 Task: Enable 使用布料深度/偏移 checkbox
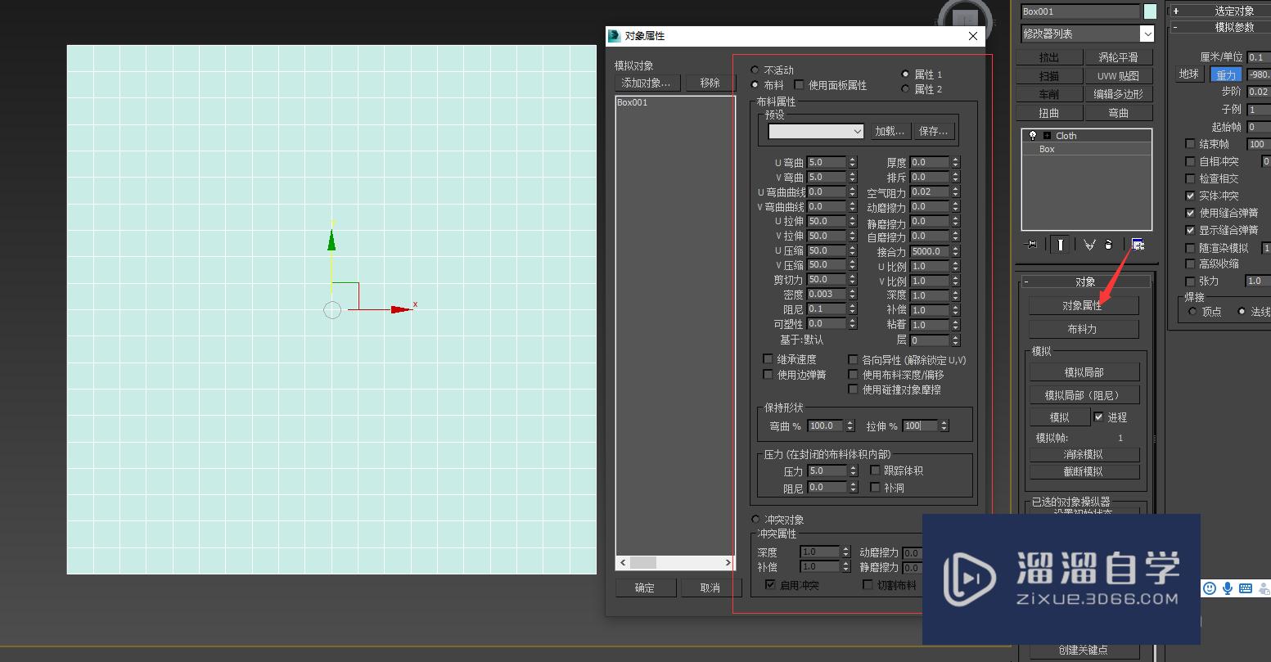tap(853, 374)
